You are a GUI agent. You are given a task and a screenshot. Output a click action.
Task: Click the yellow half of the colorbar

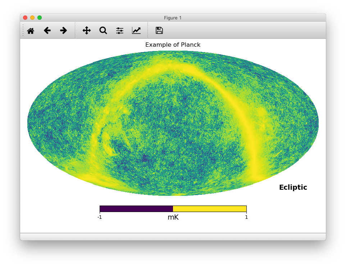point(209,208)
